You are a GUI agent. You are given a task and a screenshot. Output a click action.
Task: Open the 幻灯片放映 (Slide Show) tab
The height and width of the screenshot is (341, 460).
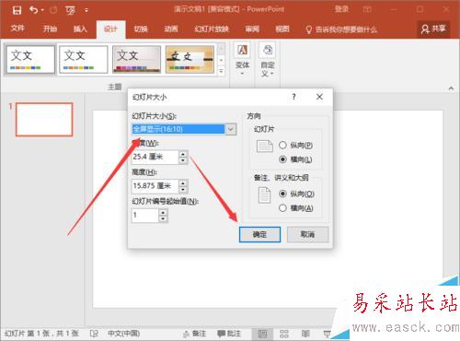tap(212, 29)
